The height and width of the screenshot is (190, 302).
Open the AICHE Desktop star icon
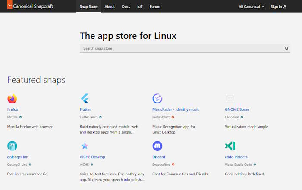85,146
